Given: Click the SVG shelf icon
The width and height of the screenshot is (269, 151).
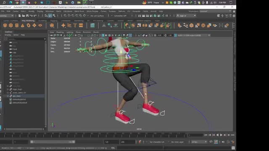Looking at the screenshot, I should tap(81, 26).
